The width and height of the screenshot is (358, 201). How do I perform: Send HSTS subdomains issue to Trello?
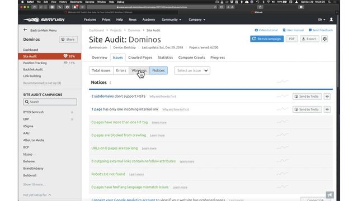coord(307,97)
